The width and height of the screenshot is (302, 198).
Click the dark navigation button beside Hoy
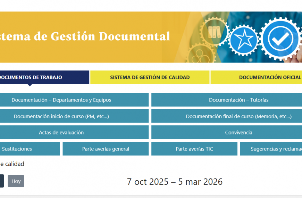1,181
